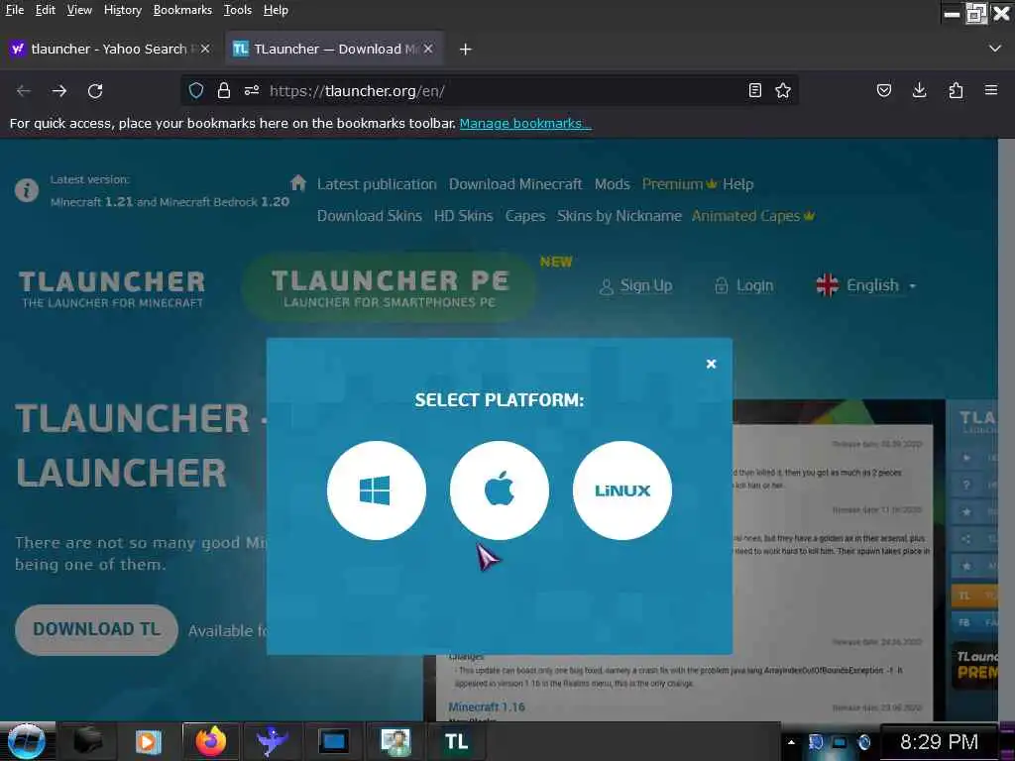The image size is (1015, 761).
Task: Open the TLauncher PE banner
Action: click(x=390, y=288)
